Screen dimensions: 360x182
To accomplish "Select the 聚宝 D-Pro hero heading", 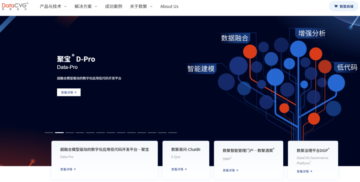I will point(76,59).
